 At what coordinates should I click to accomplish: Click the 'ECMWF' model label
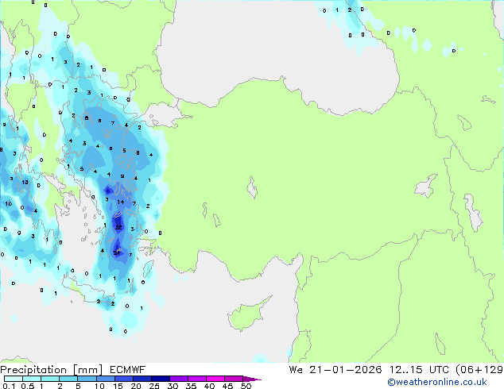pos(128,370)
